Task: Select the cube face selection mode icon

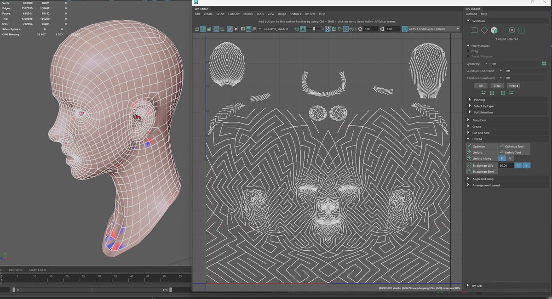Action: (x=494, y=30)
